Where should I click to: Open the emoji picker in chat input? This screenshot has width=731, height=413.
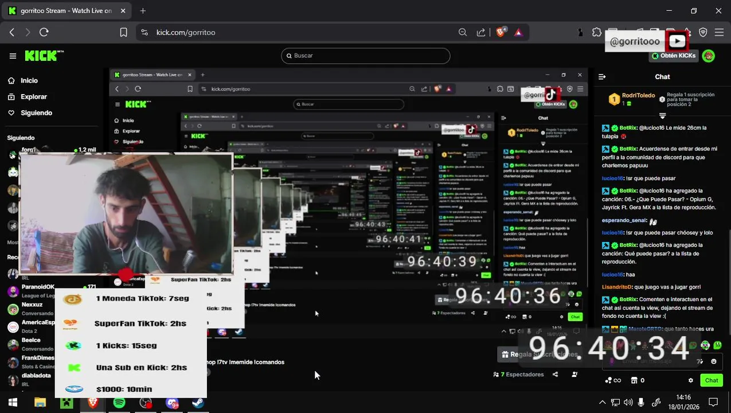[x=714, y=361]
